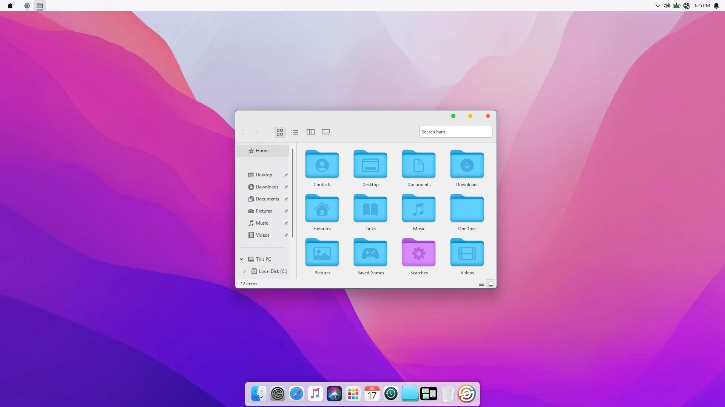Select the column view icon
The height and width of the screenshot is (407, 725).
[310, 132]
